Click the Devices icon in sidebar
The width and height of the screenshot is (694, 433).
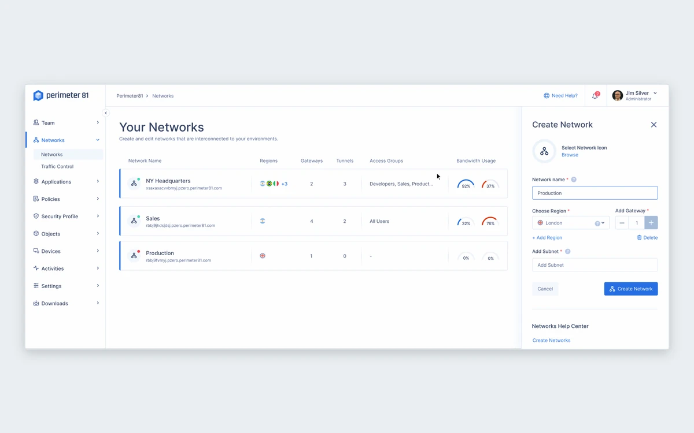[x=36, y=251]
